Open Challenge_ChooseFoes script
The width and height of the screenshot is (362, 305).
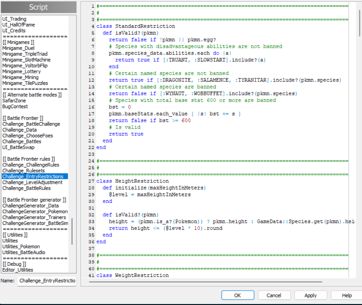point(28,135)
